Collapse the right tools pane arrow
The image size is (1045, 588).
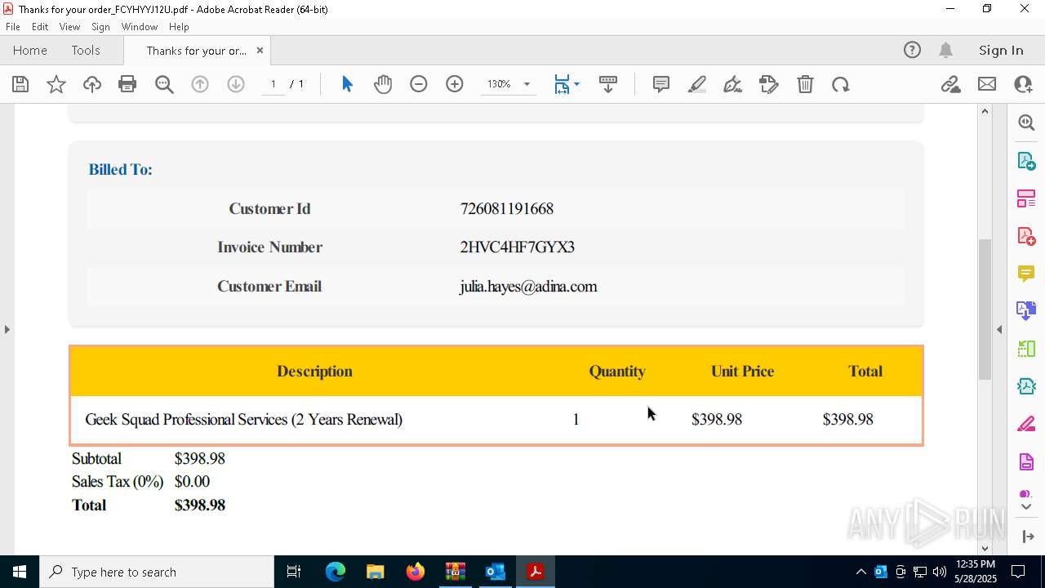click(999, 329)
